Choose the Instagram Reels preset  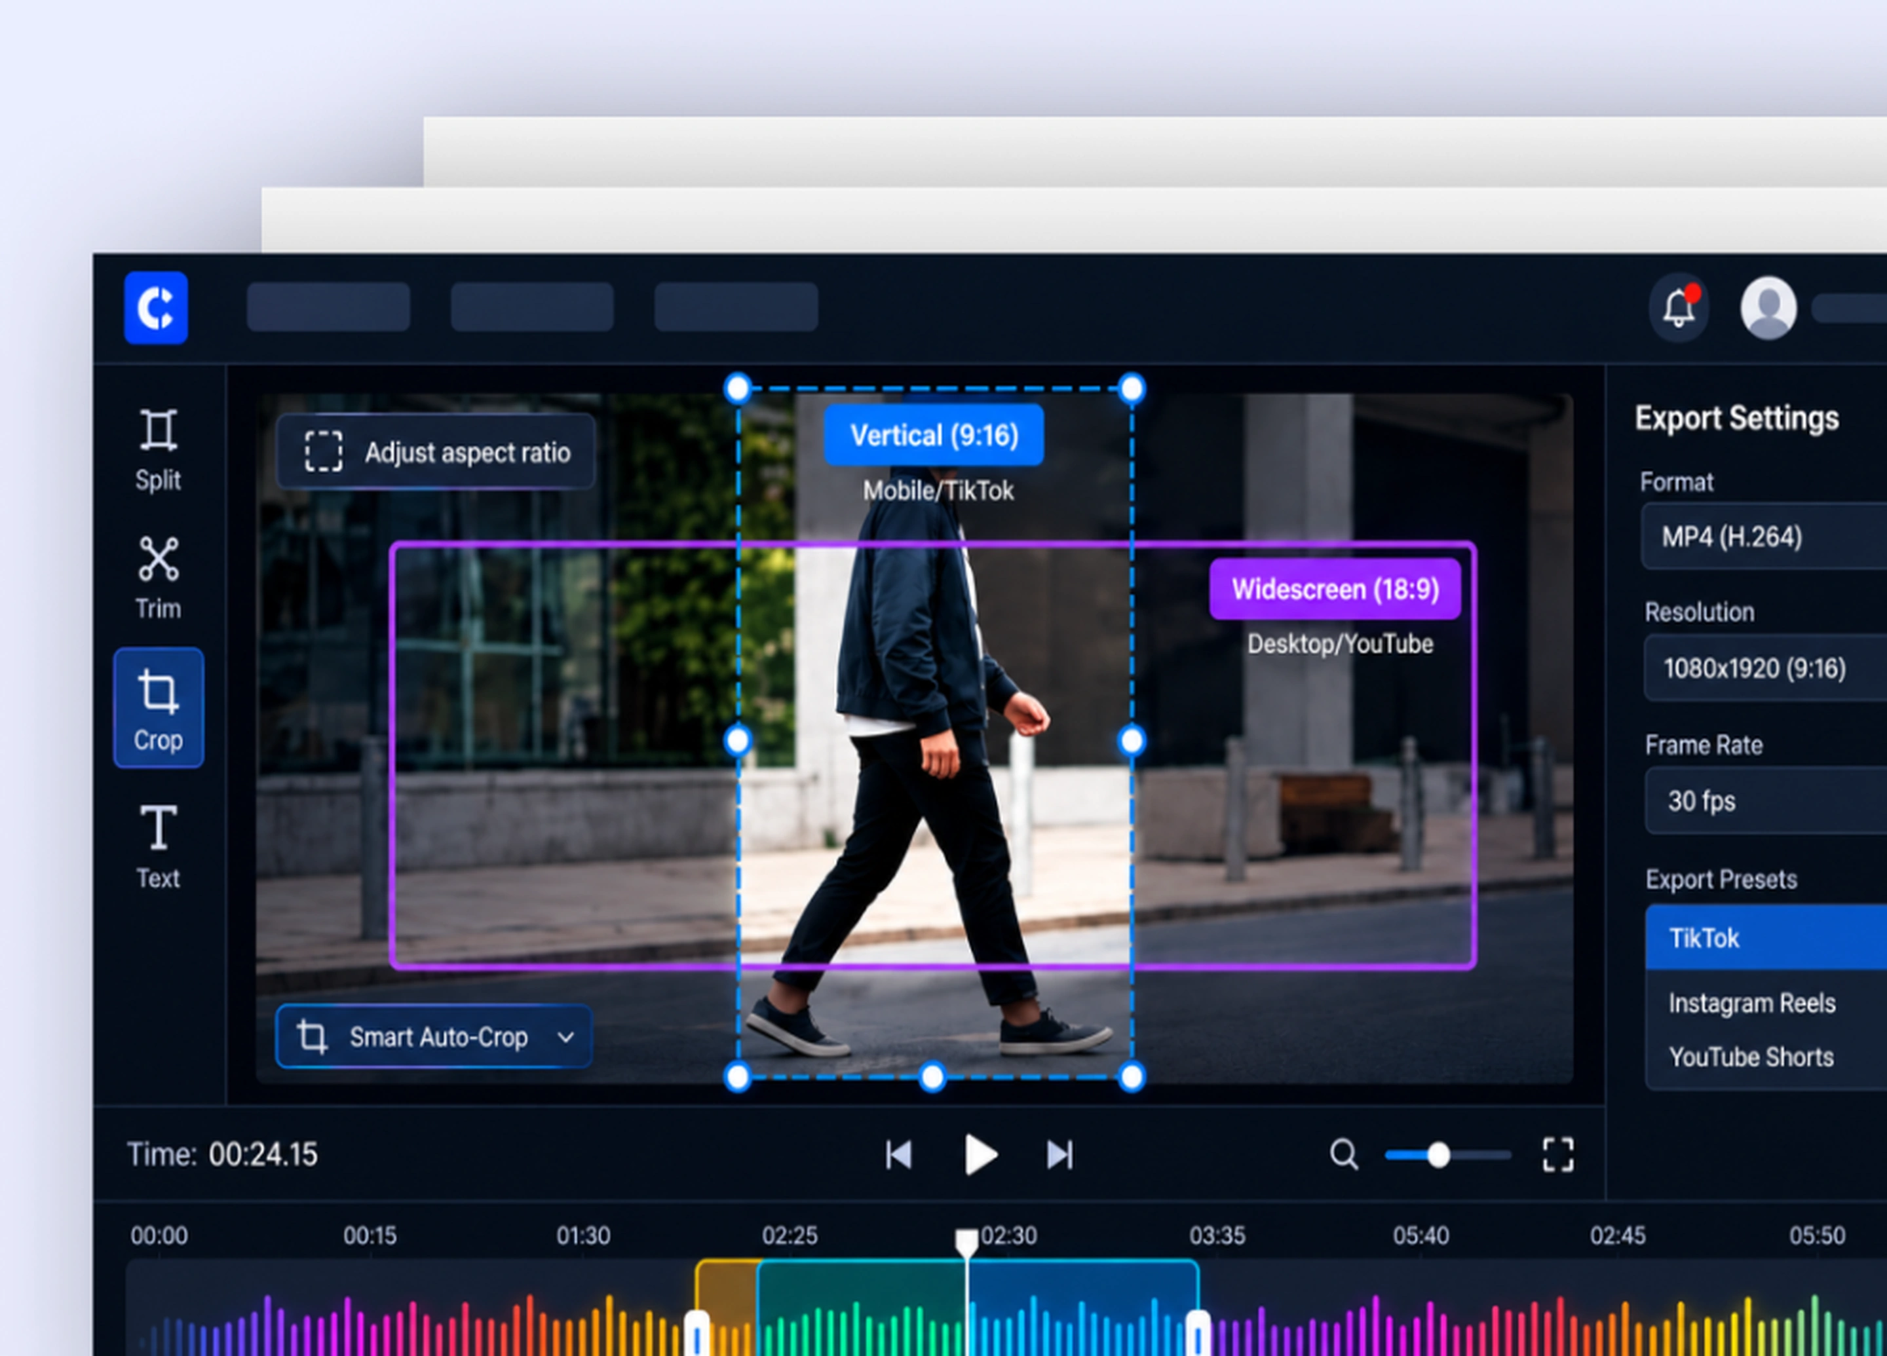click(1766, 1002)
